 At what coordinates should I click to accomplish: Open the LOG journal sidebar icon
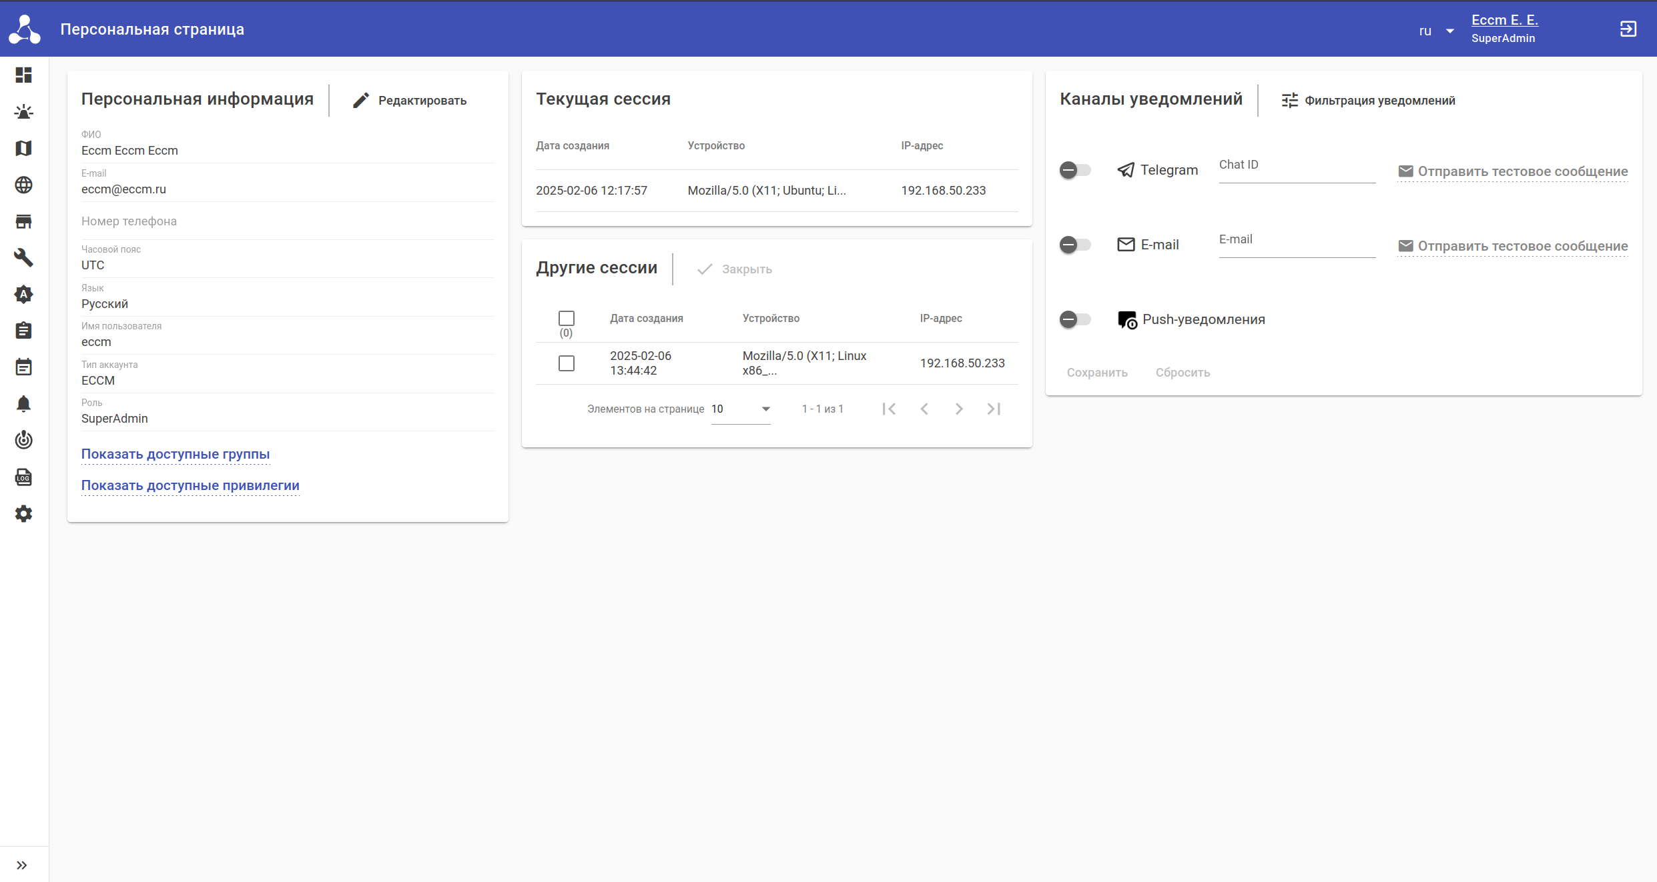[x=23, y=477]
